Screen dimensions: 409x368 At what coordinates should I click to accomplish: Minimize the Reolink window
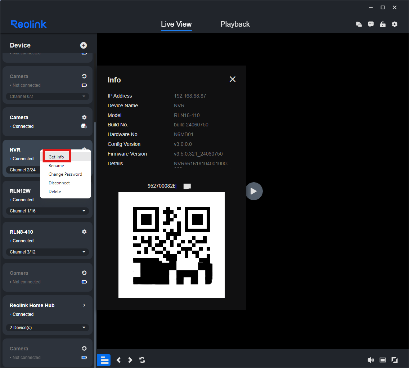pos(371,7)
